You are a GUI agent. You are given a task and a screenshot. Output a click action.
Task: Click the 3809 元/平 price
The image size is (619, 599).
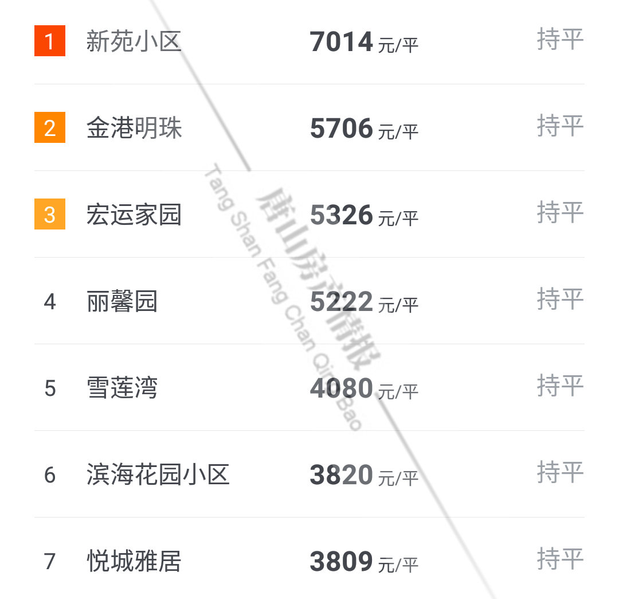click(x=364, y=562)
